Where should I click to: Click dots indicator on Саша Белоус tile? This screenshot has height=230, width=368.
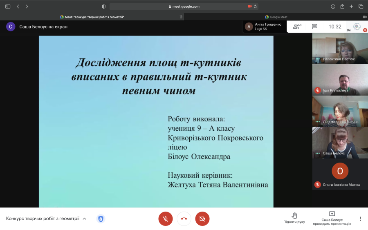[318, 153]
